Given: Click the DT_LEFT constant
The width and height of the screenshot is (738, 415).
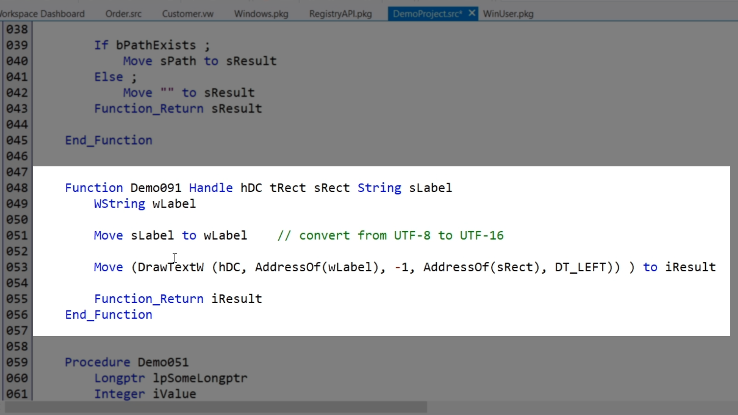Looking at the screenshot, I should click(x=580, y=267).
